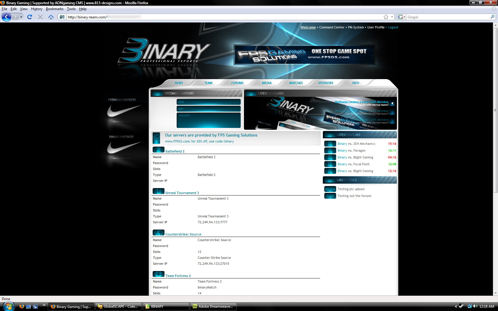Open the Unreal Tournament 3 heading link
This screenshot has width=498, height=311.
tap(182, 193)
